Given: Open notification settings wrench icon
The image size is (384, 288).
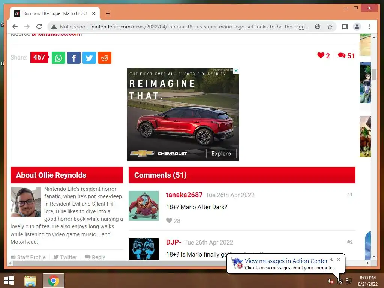Looking at the screenshot, I should tap(331, 259).
